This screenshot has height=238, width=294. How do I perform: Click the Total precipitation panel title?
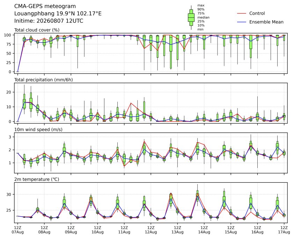[44, 80]
